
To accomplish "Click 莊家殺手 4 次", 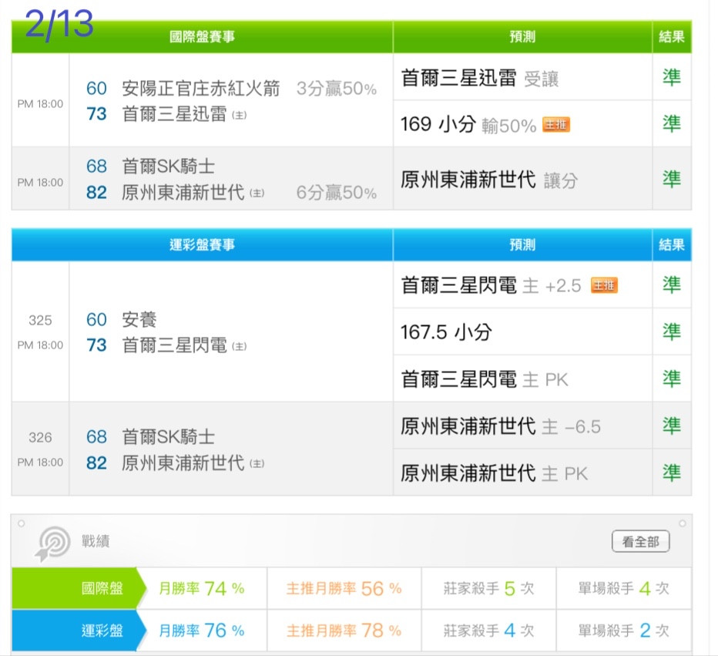I will (488, 631).
